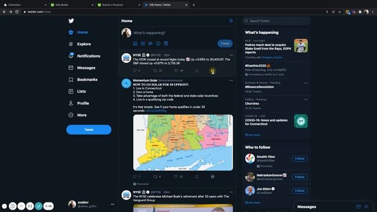Cancel recording with the X button
Viewport: 377px width, 212px height.
point(21,206)
